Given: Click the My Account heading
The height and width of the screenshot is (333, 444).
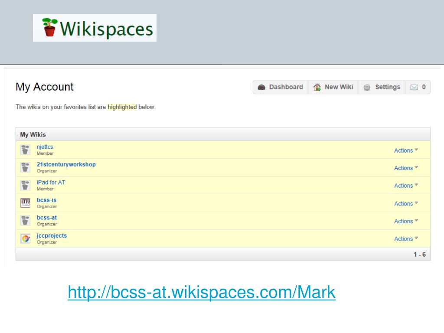Looking at the screenshot, I should [x=45, y=87].
